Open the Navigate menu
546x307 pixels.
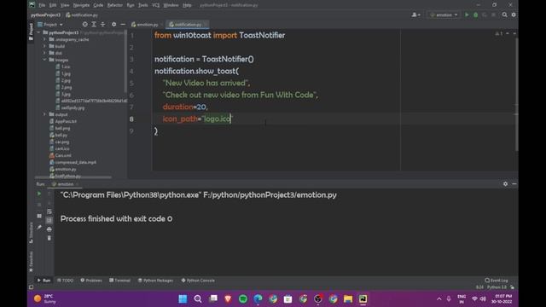(81, 5)
